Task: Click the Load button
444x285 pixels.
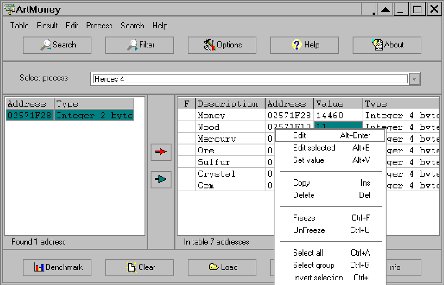Action: [x=222, y=268]
